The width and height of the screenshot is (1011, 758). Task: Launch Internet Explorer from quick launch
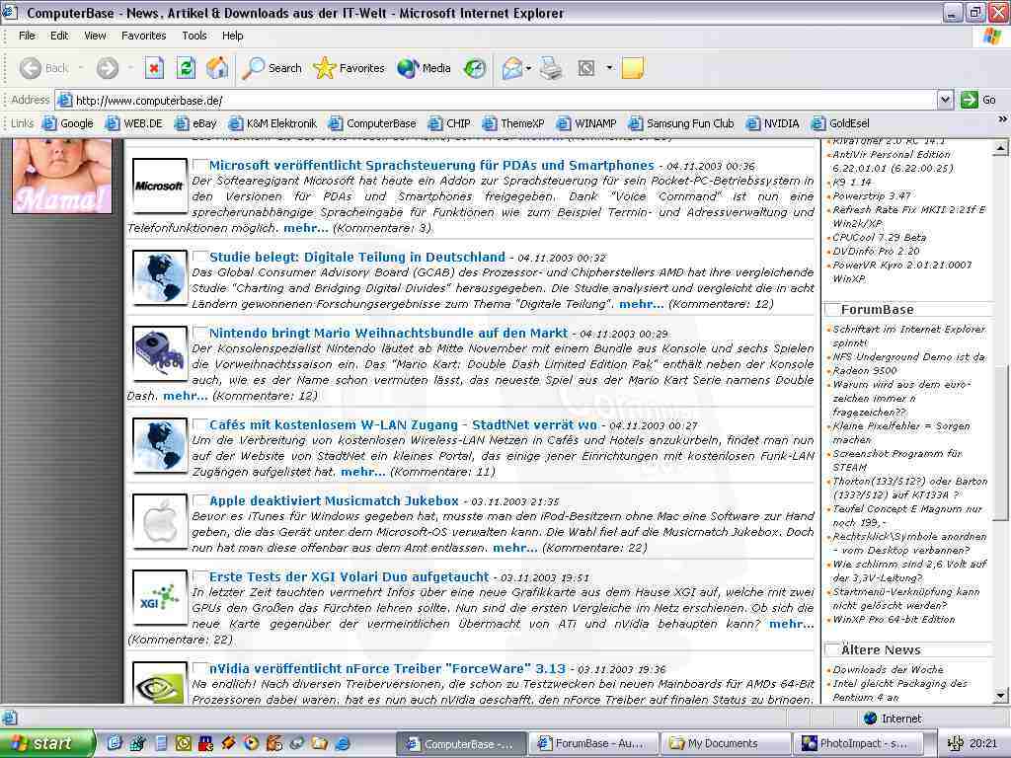(343, 743)
